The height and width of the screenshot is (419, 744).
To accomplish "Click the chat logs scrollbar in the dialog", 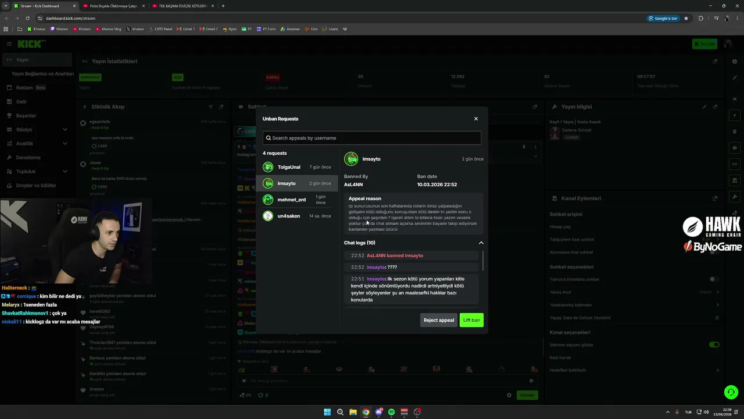I will 482,261.
